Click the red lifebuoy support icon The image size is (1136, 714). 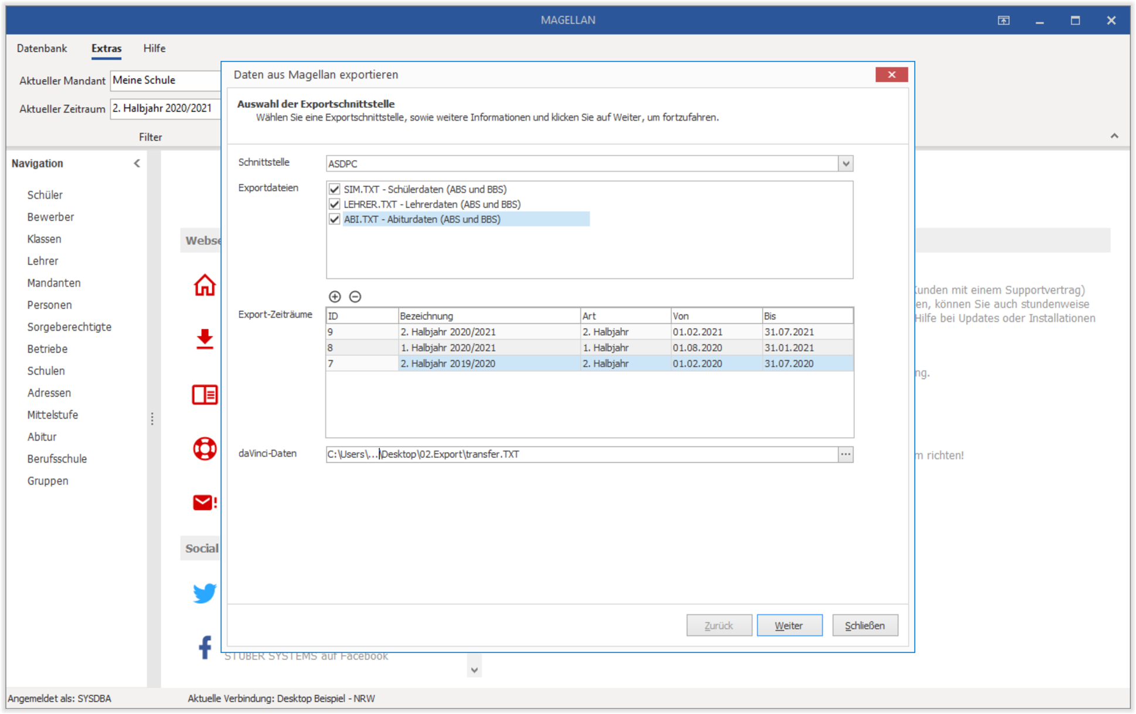point(205,449)
